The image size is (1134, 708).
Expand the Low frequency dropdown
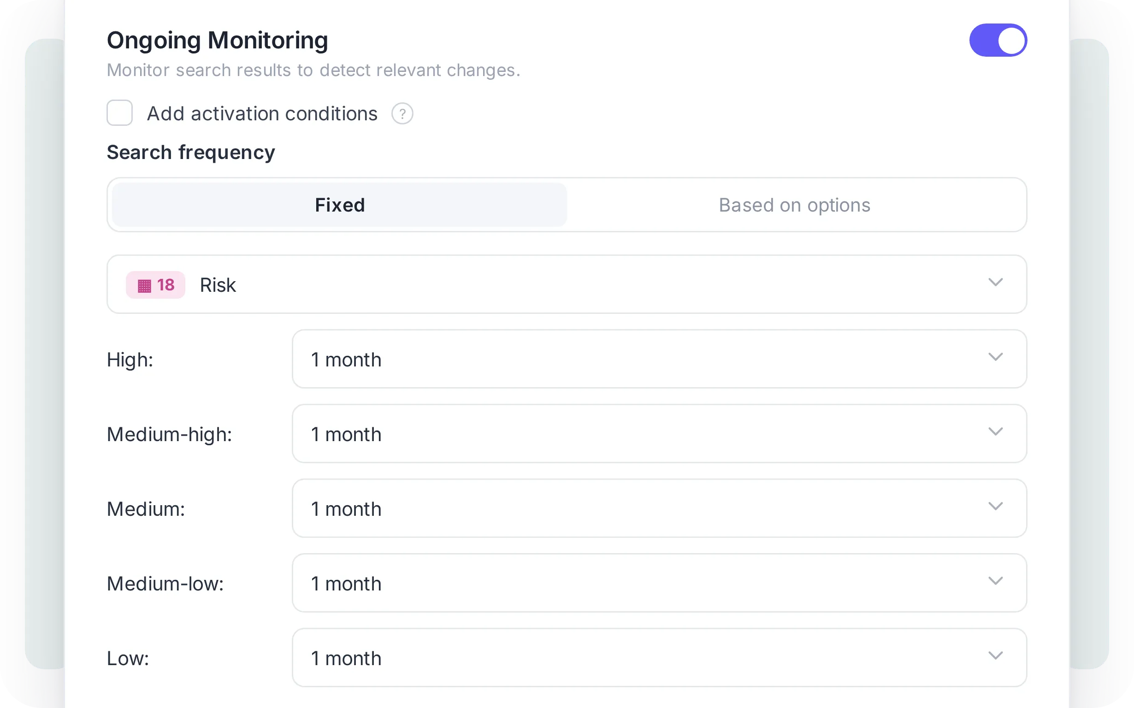pyautogui.click(x=659, y=658)
